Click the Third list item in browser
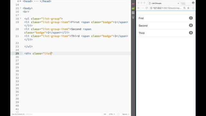This screenshot has height=116, width=206. (166, 33)
